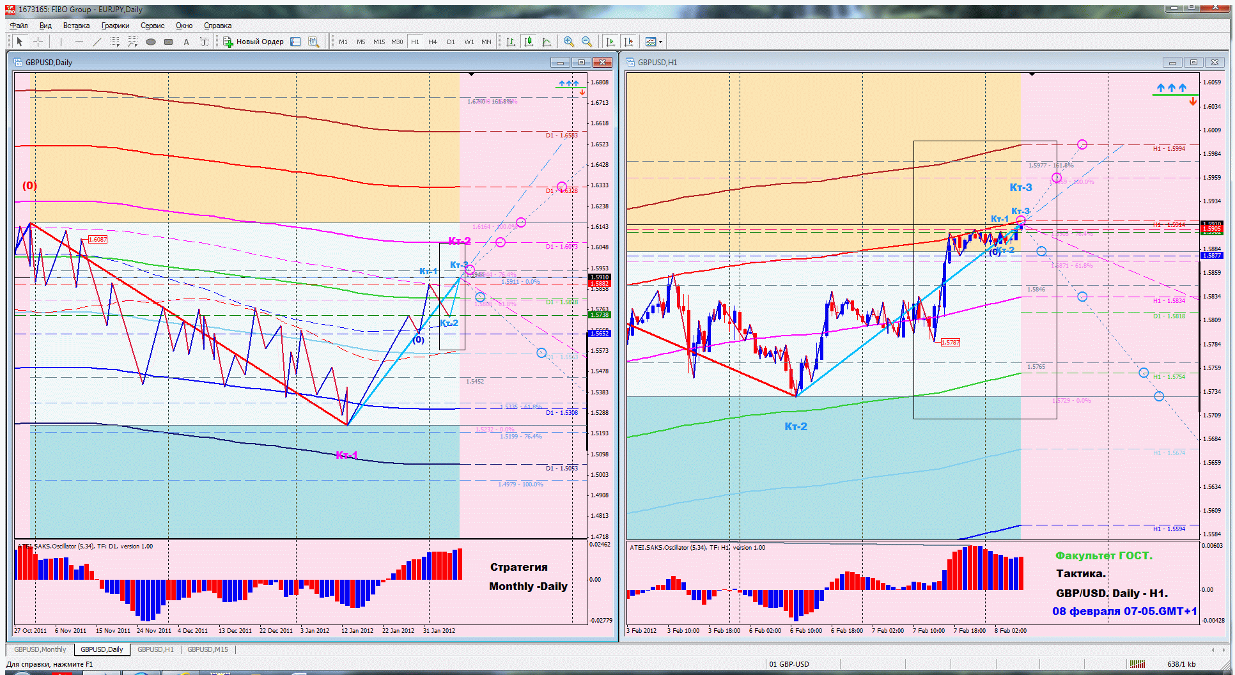1235x675 pixels.
Task: Select the text label tool
Action: pyautogui.click(x=205, y=42)
